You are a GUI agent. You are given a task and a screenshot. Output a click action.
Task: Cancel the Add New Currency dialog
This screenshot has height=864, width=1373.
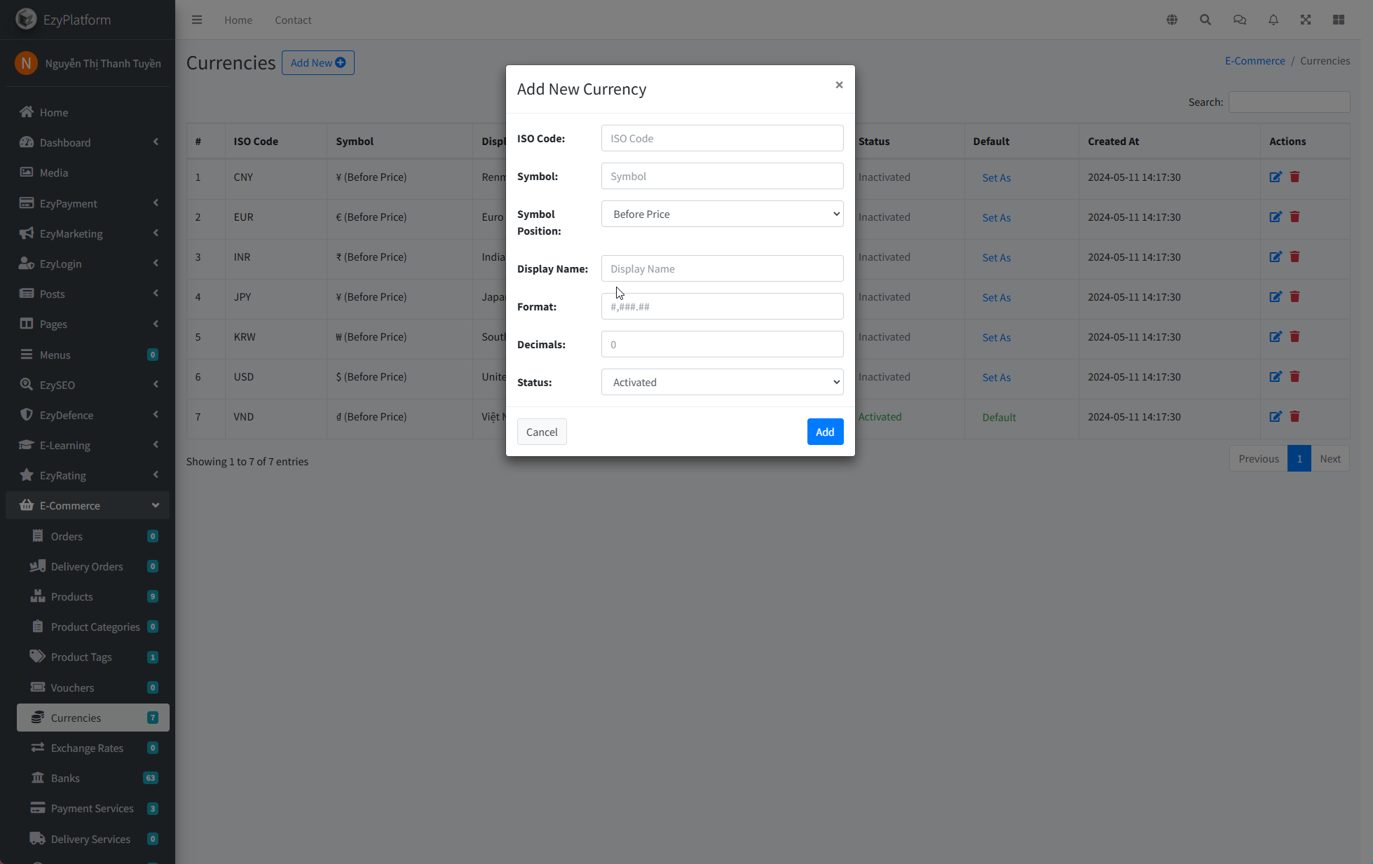click(x=542, y=432)
